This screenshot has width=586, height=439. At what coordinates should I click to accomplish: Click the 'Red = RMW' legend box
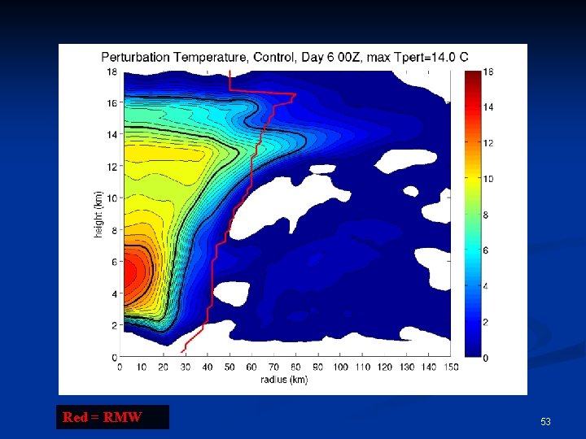[112, 417]
